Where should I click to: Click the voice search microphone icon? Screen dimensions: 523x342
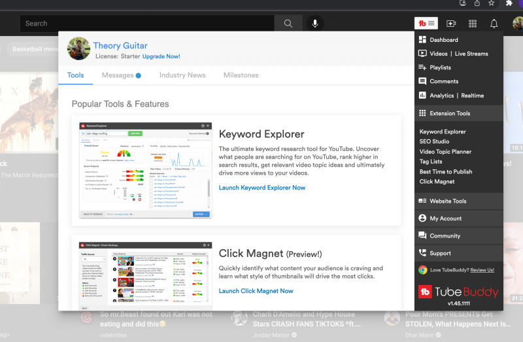[315, 24]
